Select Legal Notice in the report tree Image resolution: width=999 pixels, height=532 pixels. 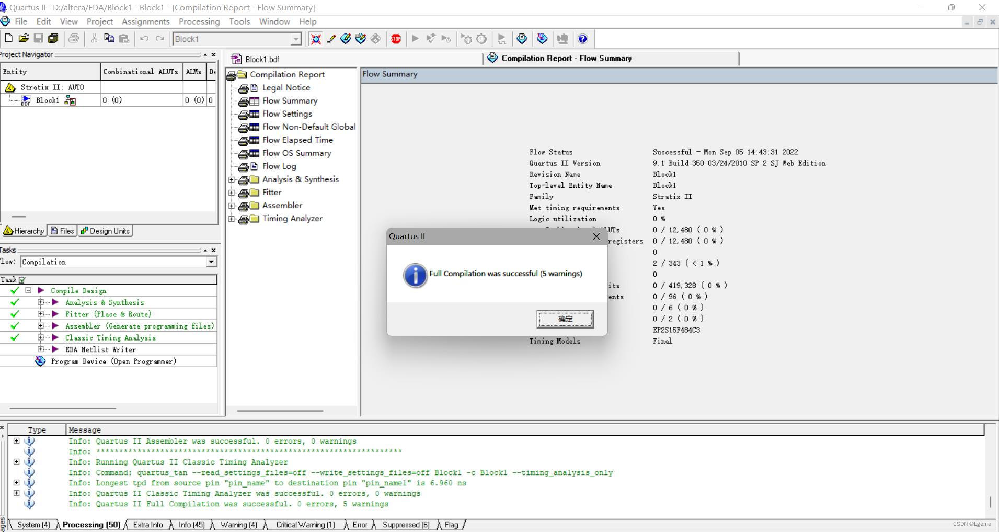pos(286,87)
